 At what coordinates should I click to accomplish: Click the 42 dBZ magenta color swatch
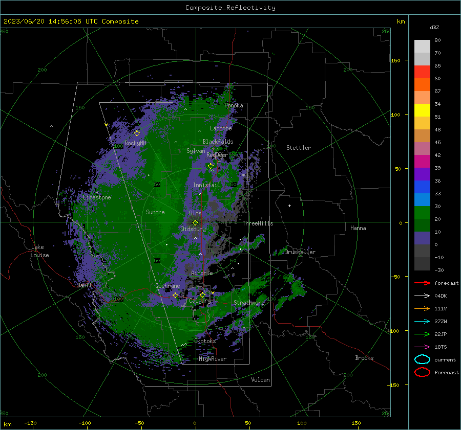pos(422,162)
